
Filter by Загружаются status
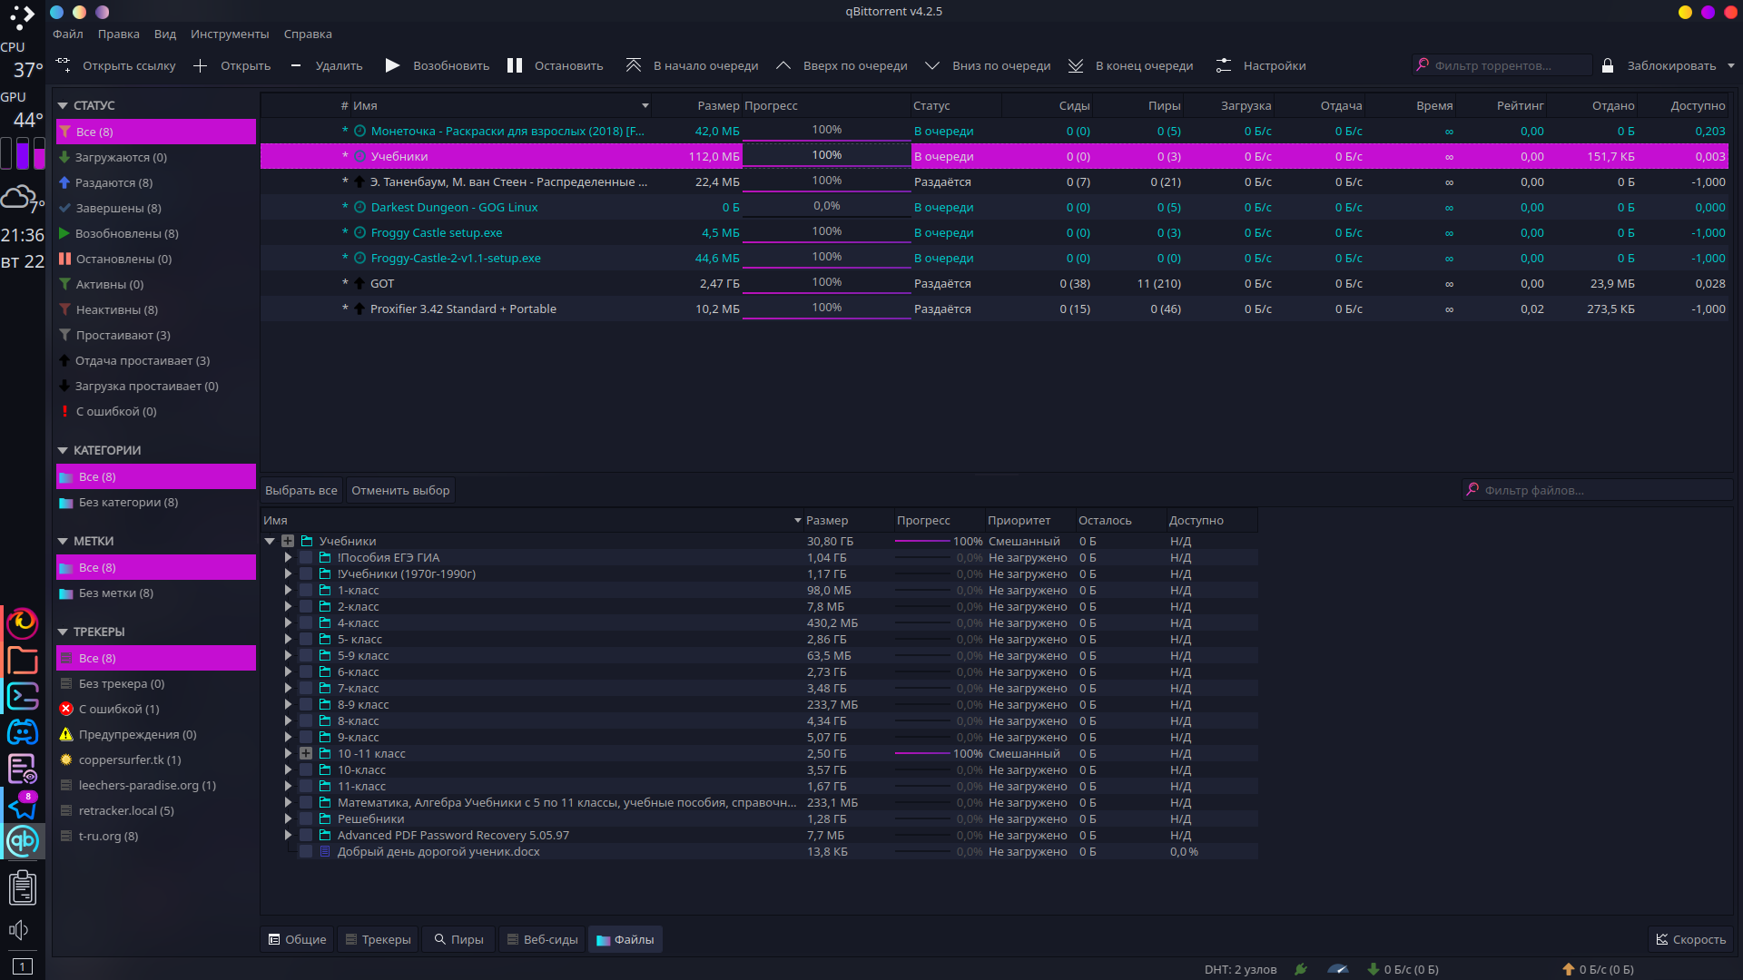click(x=156, y=157)
